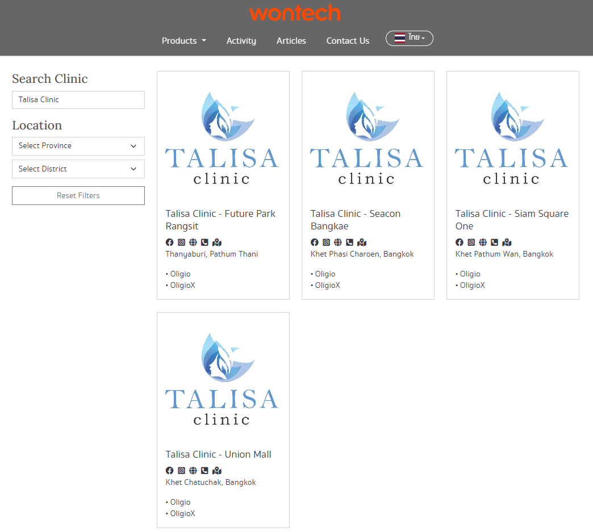Open website globe icon for Union Mall clinic

(193, 470)
